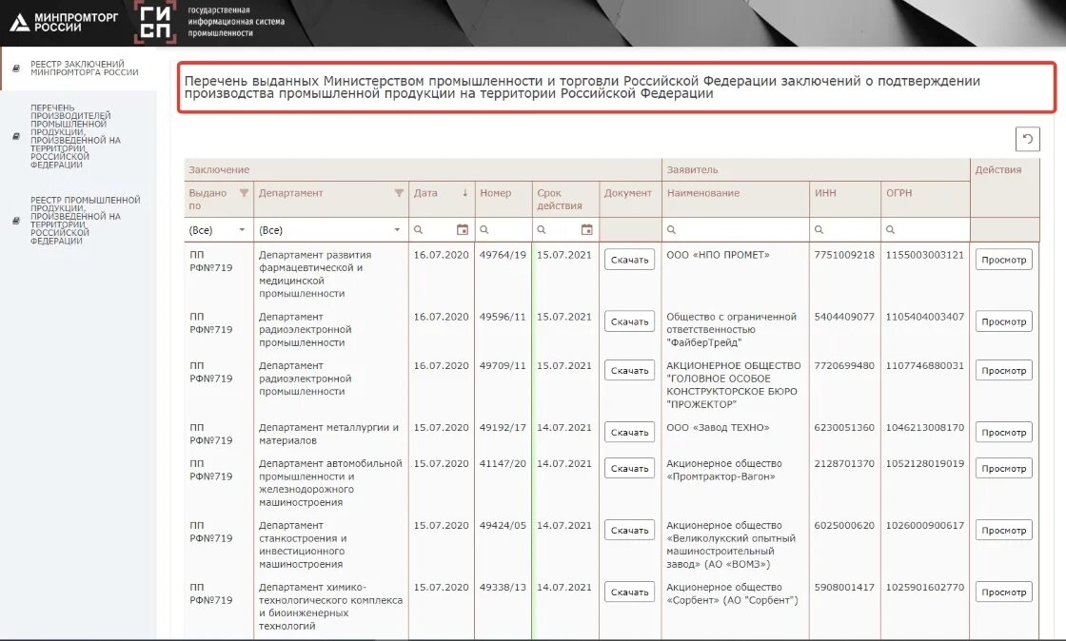Select number cell 49764/19

503,255
